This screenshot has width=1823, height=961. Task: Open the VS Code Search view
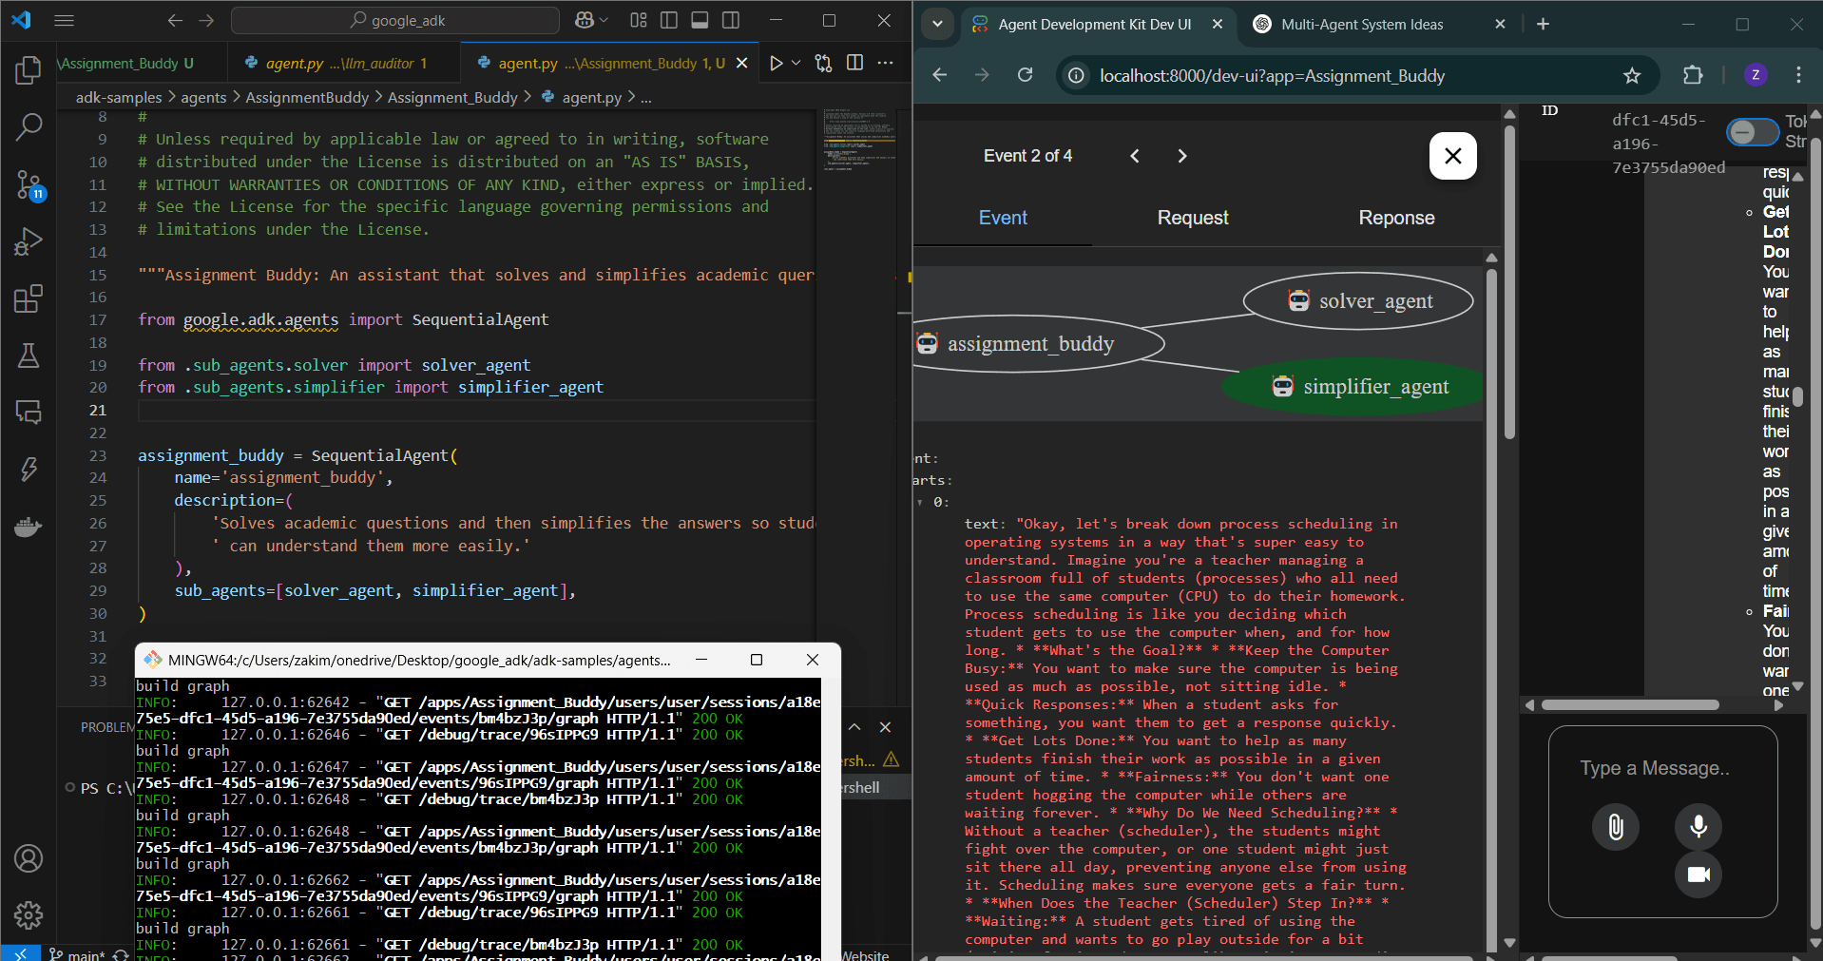point(29,126)
